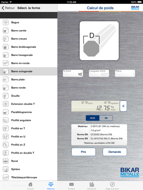The image size is (143, 190).
Task: Choose the Rond shape icon
Action: click(6, 161)
